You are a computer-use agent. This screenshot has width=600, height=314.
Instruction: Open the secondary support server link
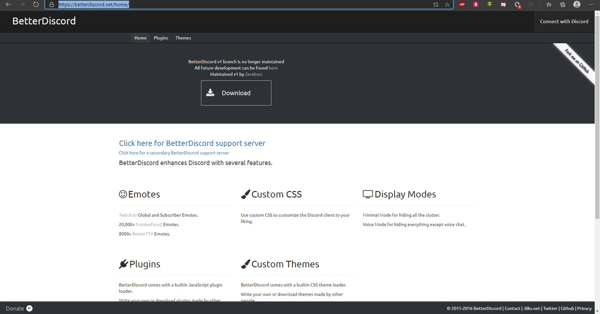pos(174,153)
